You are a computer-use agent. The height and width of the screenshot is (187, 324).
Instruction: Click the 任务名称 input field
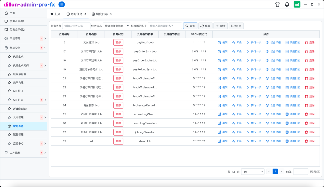click(x=76, y=26)
